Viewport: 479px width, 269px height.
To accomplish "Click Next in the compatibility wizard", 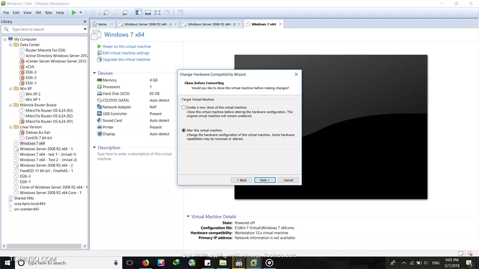I will (265, 180).
